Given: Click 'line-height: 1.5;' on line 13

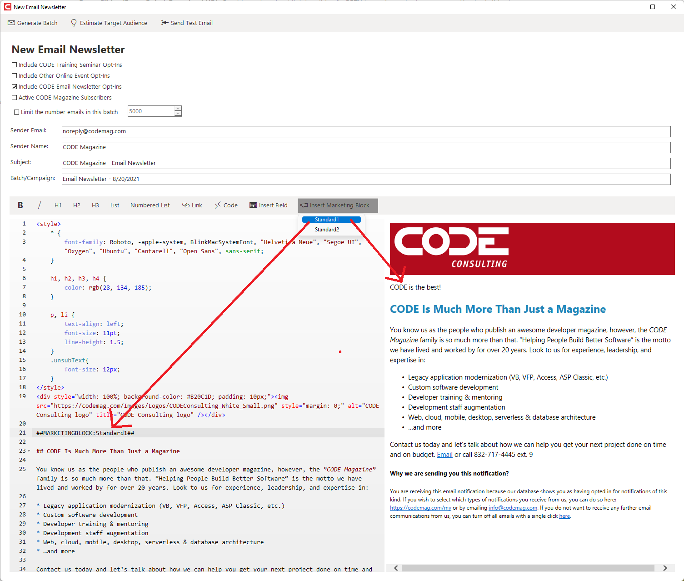Looking at the screenshot, I should point(94,342).
